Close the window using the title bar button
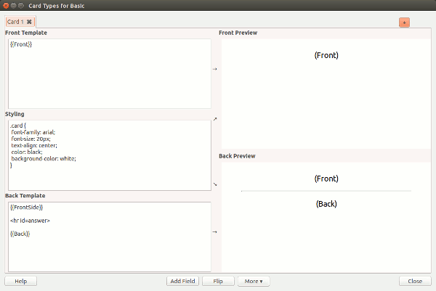436x291 pixels. point(7,5)
